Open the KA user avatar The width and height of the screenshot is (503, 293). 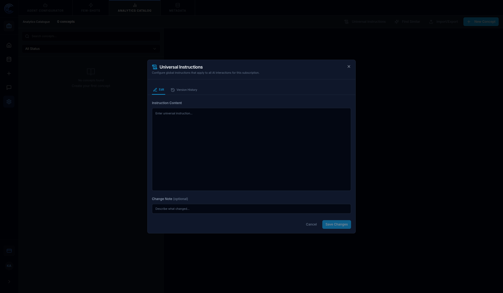click(9, 266)
